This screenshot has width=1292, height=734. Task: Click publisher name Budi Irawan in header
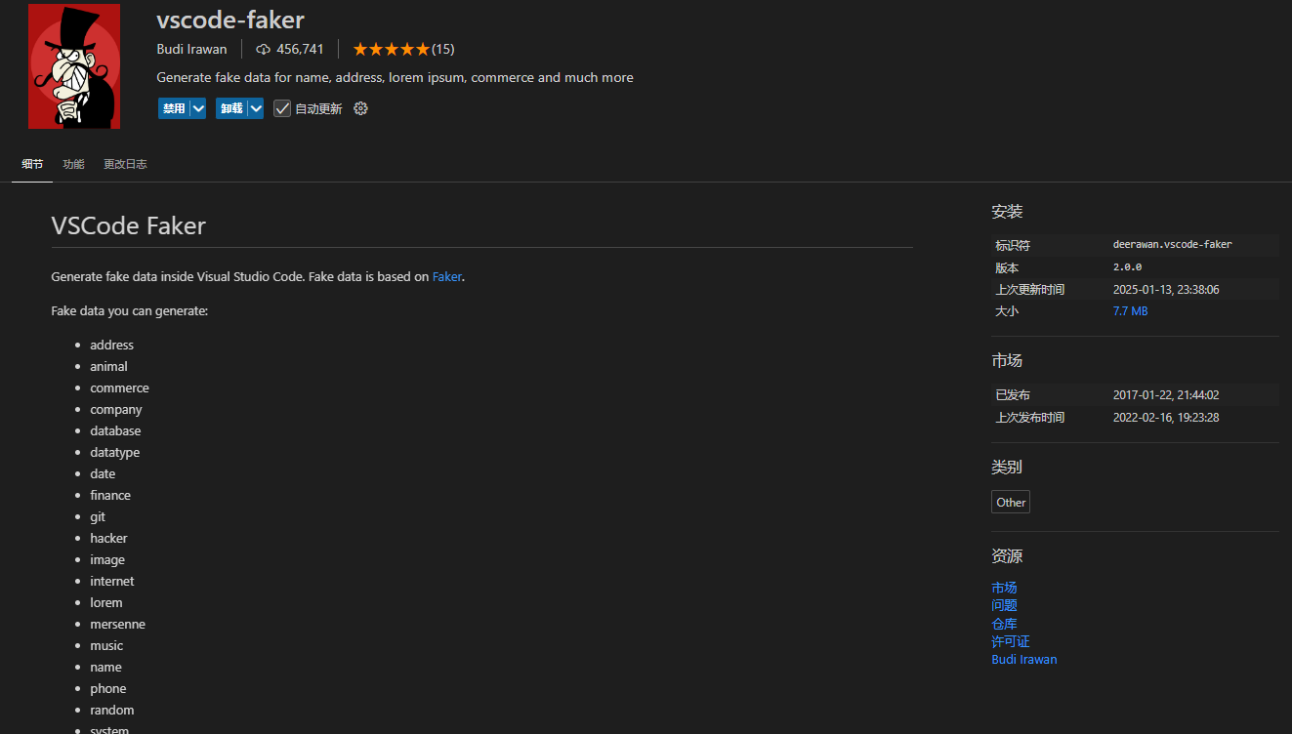coord(191,49)
